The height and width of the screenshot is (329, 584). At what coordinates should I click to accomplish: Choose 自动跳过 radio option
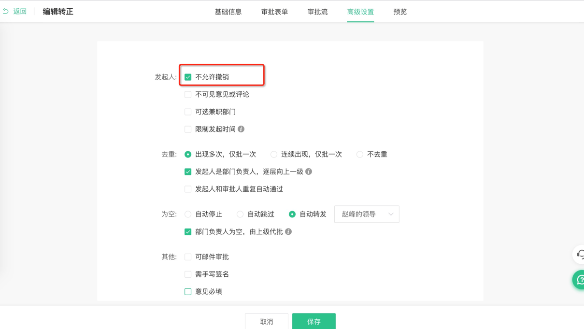[240, 215]
